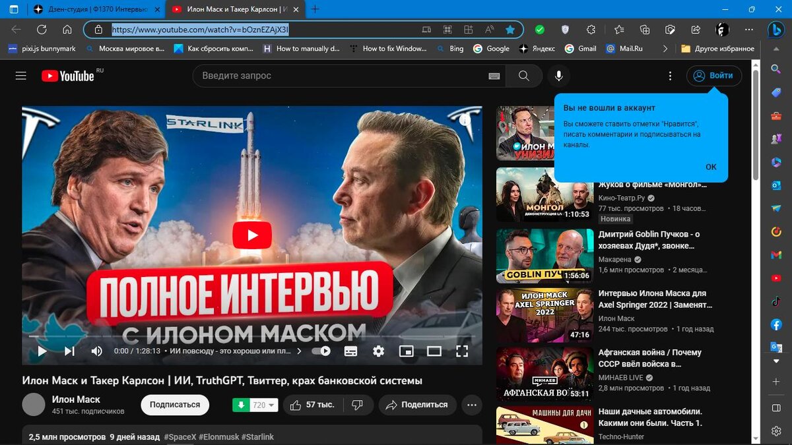
Task: Enable miniplayer mode
Action: point(407,351)
